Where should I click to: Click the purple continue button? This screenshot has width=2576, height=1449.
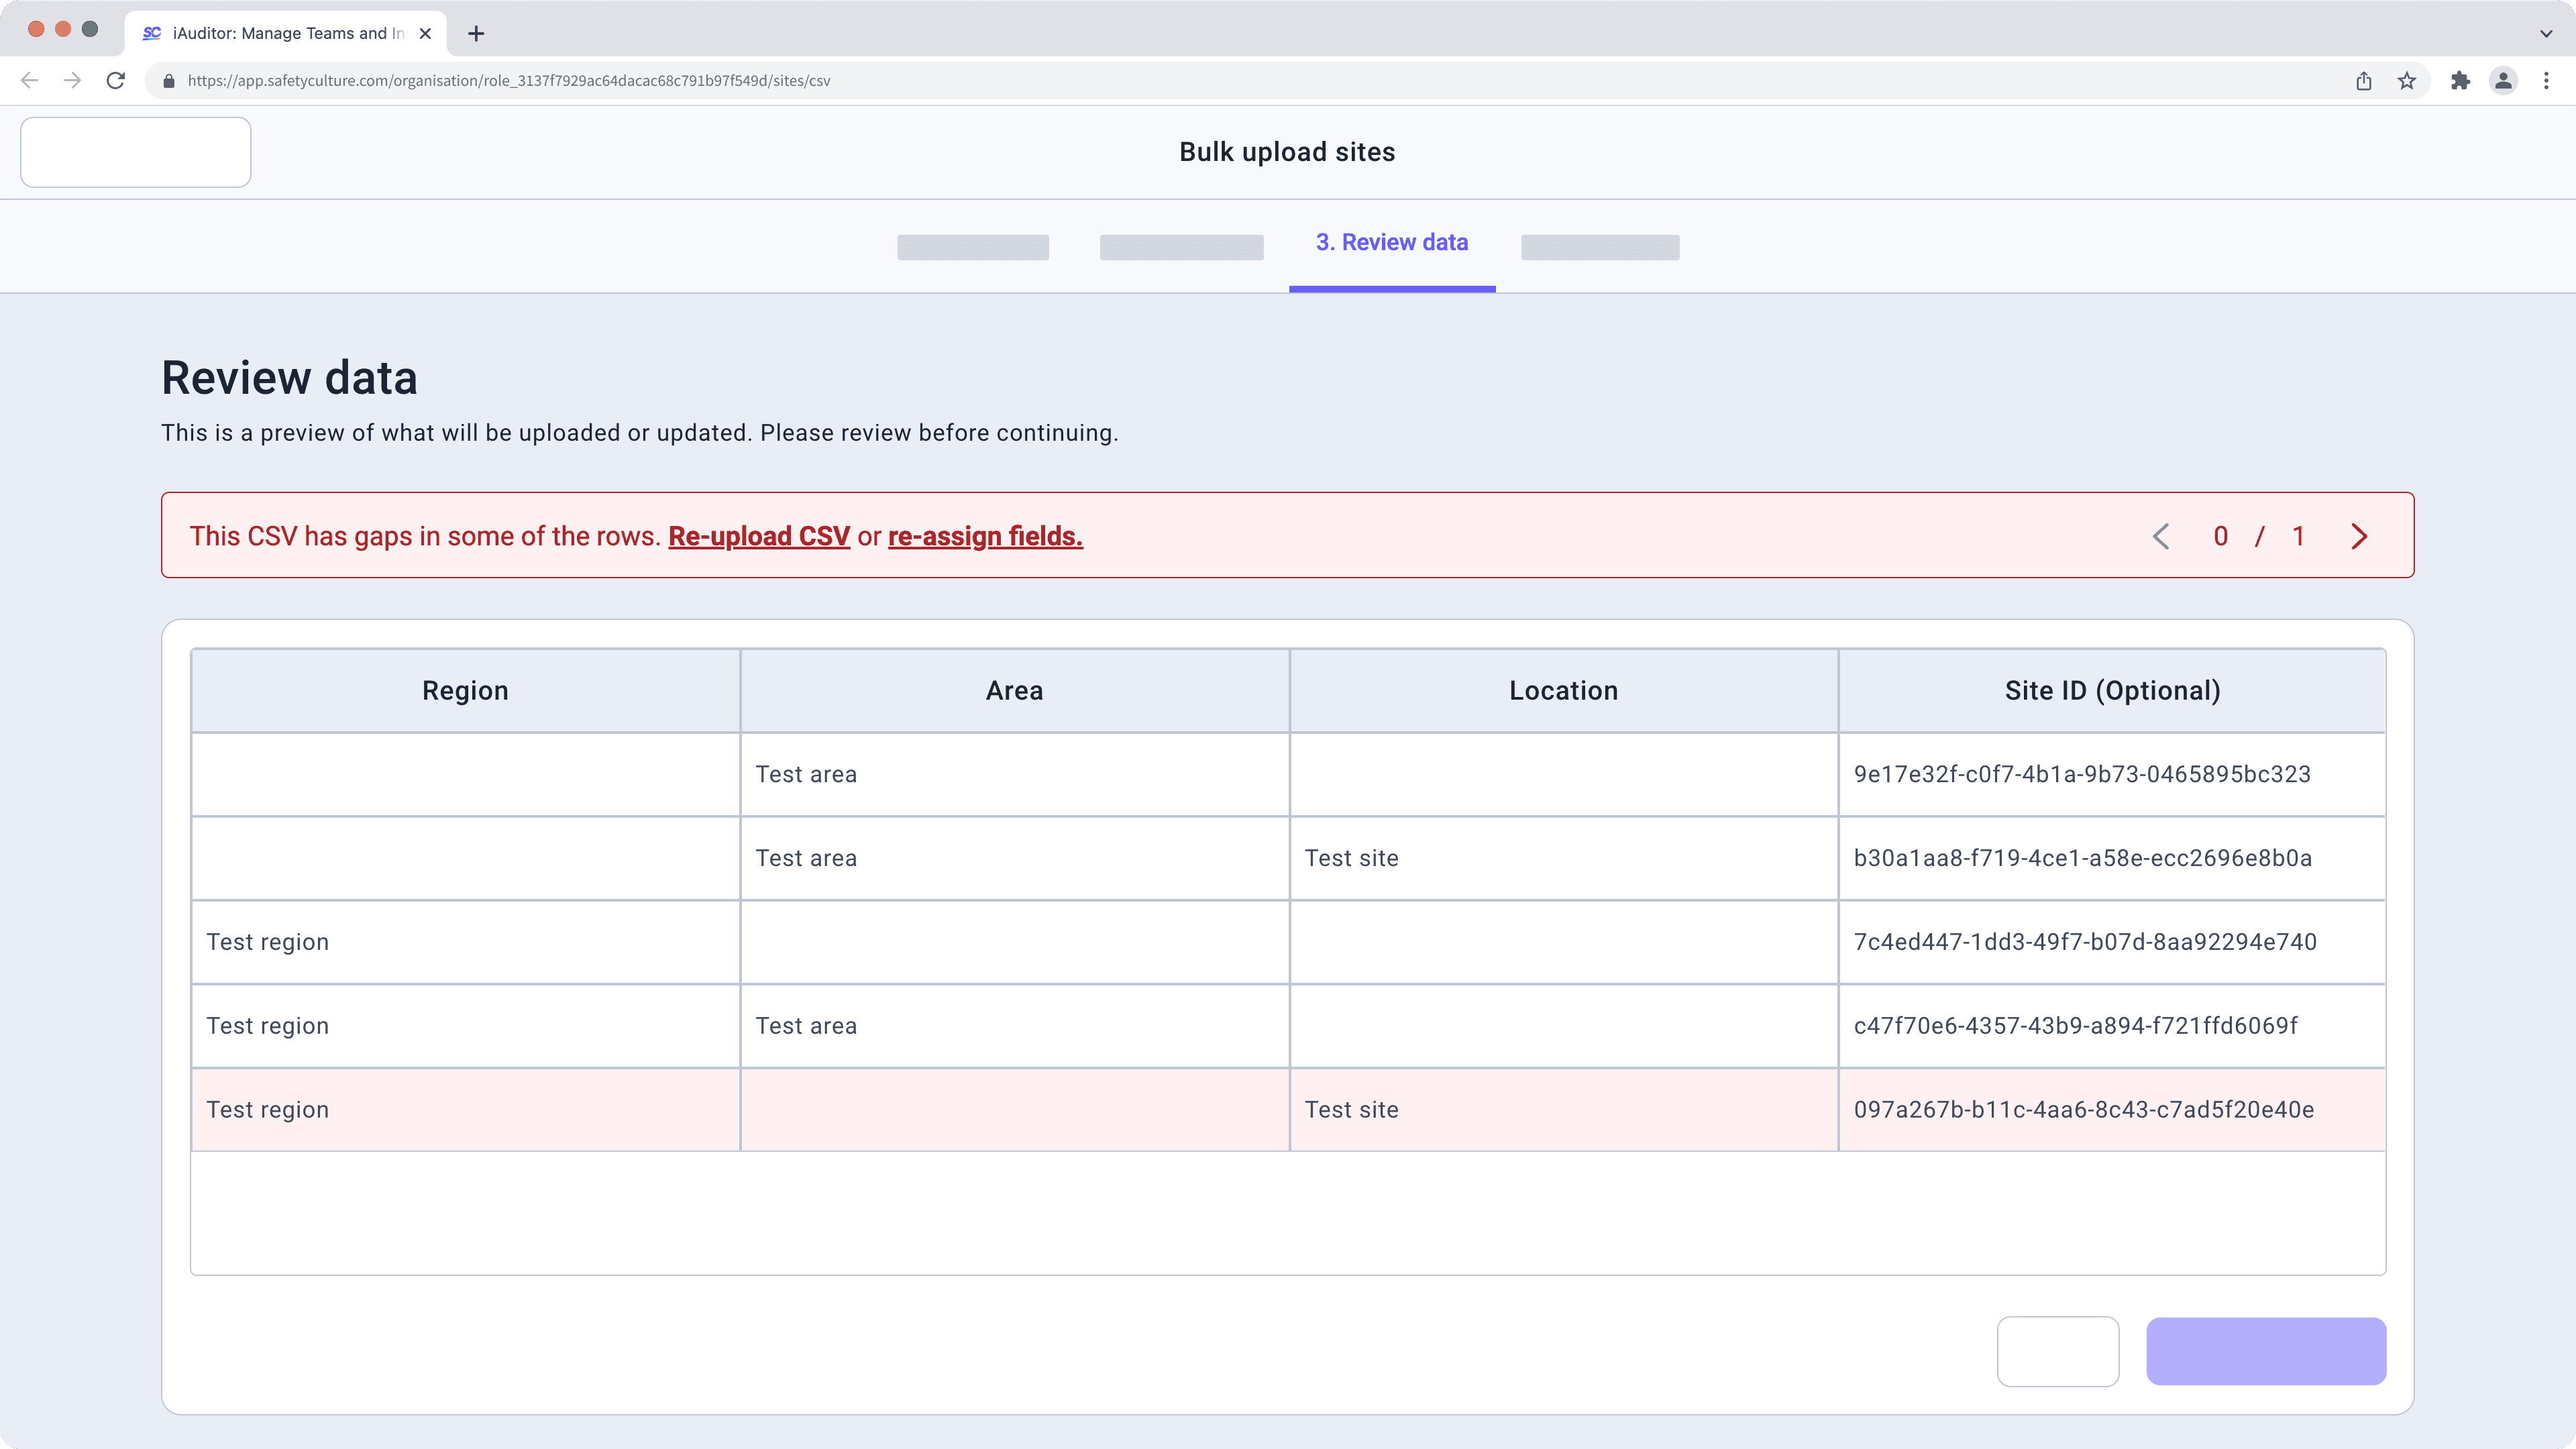point(2266,1351)
